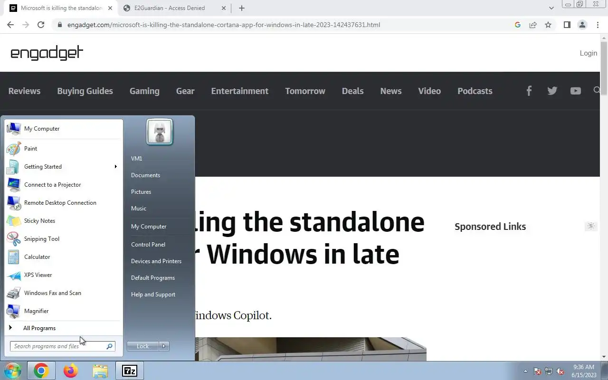Open Help and Support
The image size is (608, 380).
tap(153, 294)
